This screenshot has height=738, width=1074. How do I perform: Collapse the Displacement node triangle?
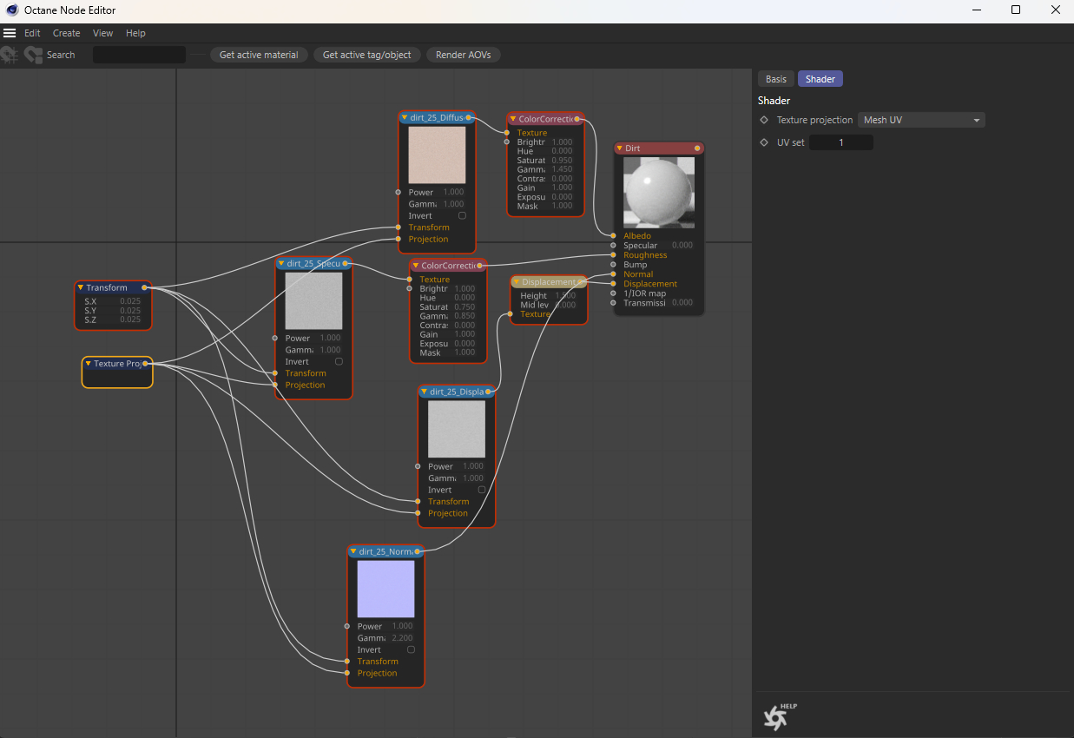click(x=516, y=282)
